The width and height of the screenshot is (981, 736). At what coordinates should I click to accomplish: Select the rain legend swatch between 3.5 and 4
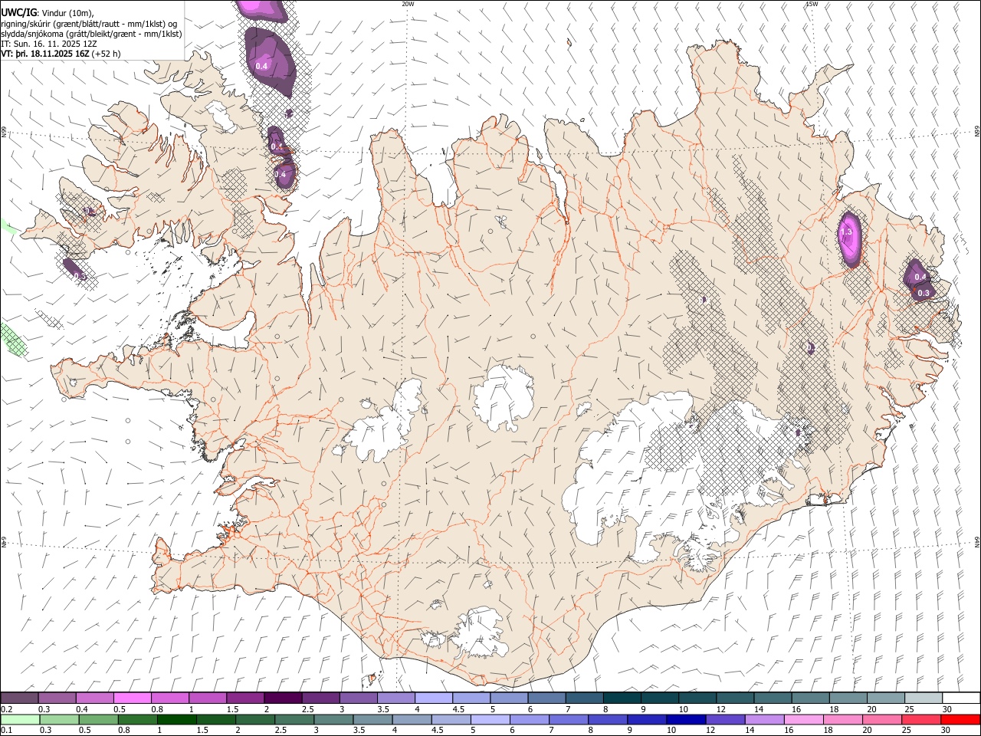pos(372,720)
